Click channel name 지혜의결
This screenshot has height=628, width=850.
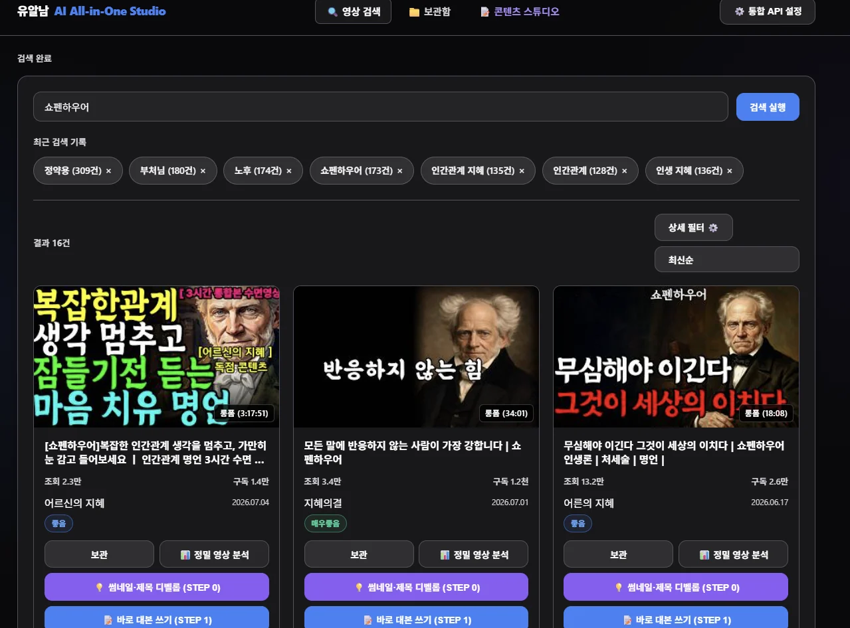323,503
